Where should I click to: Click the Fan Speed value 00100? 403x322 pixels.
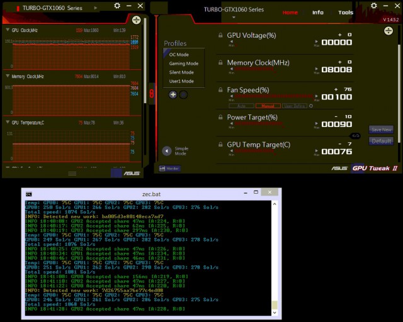pyautogui.click(x=337, y=97)
